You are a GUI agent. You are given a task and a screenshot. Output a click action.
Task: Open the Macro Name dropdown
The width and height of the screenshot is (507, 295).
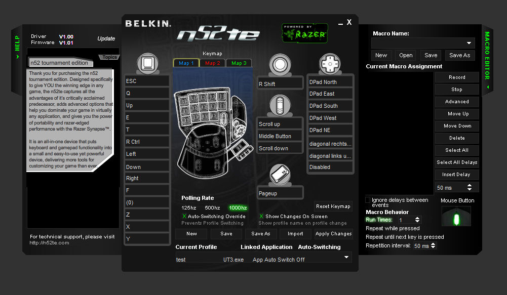coord(469,43)
